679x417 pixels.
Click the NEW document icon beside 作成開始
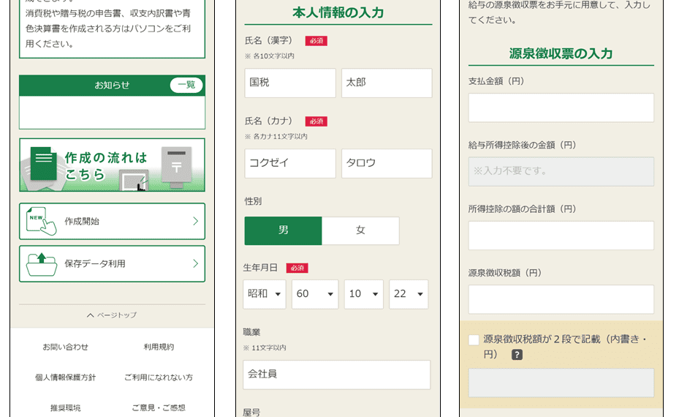(x=41, y=221)
